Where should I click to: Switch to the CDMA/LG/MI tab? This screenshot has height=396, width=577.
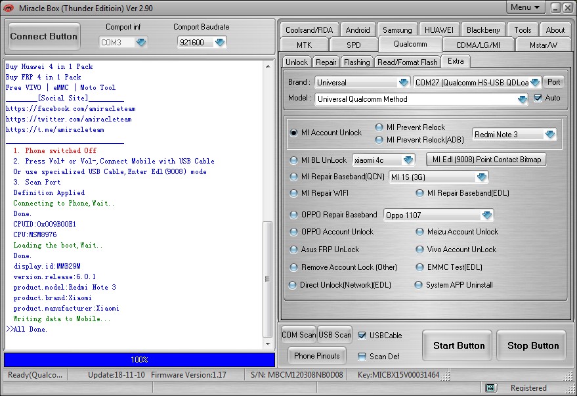(479, 45)
